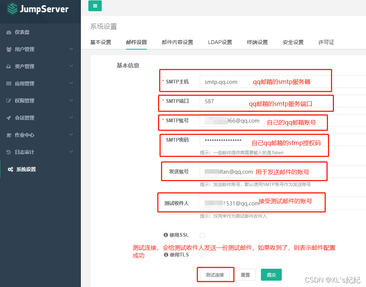The width and height of the screenshot is (366, 287).
Task: Expand the 日志审计 menu chevron
Action: pyautogui.click(x=71, y=152)
